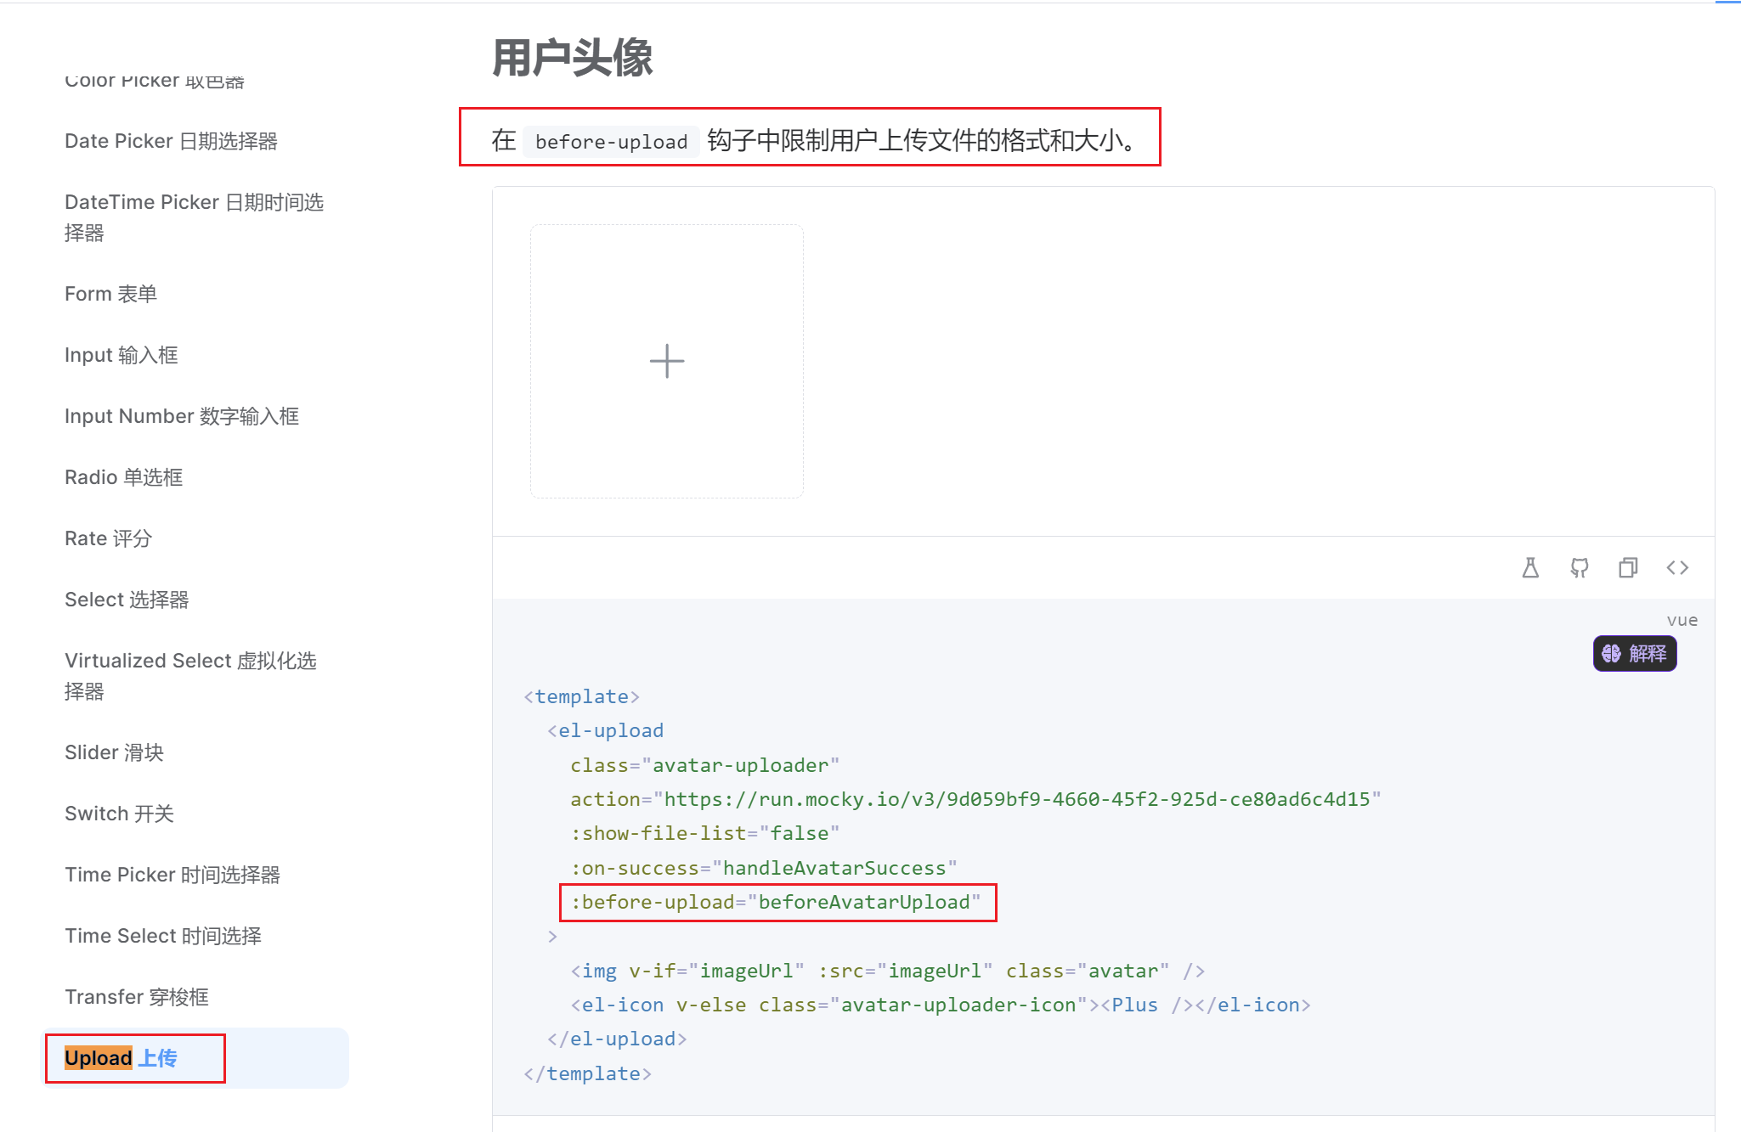Screen dimensions: 1741x1132
Task: Navigate to Switch 开关 page
Action: pyautogui.click(x=119, y=814)
